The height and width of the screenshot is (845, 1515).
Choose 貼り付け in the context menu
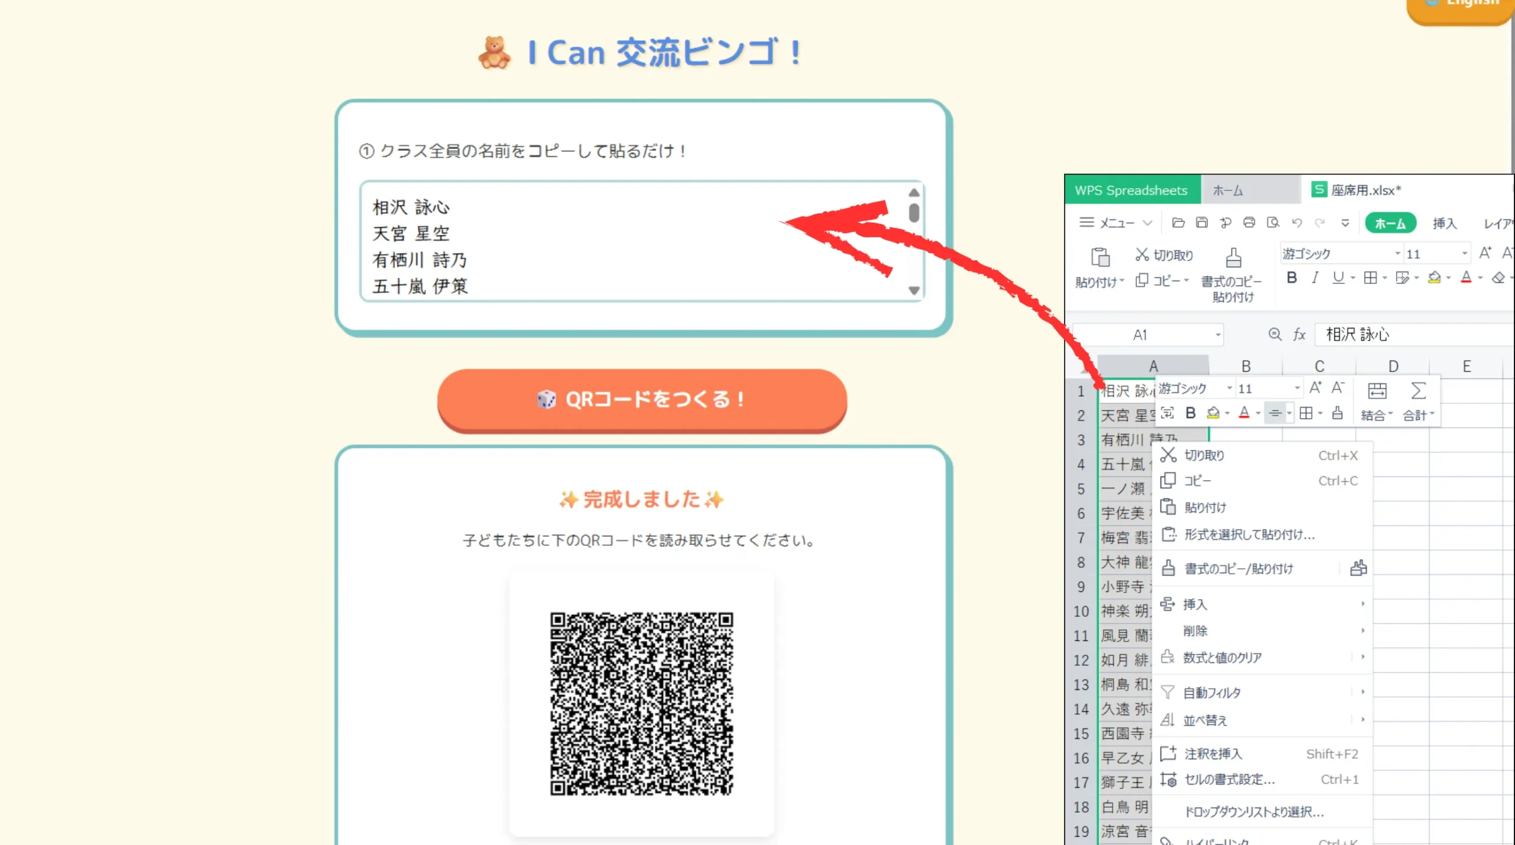click(1262, 507)
